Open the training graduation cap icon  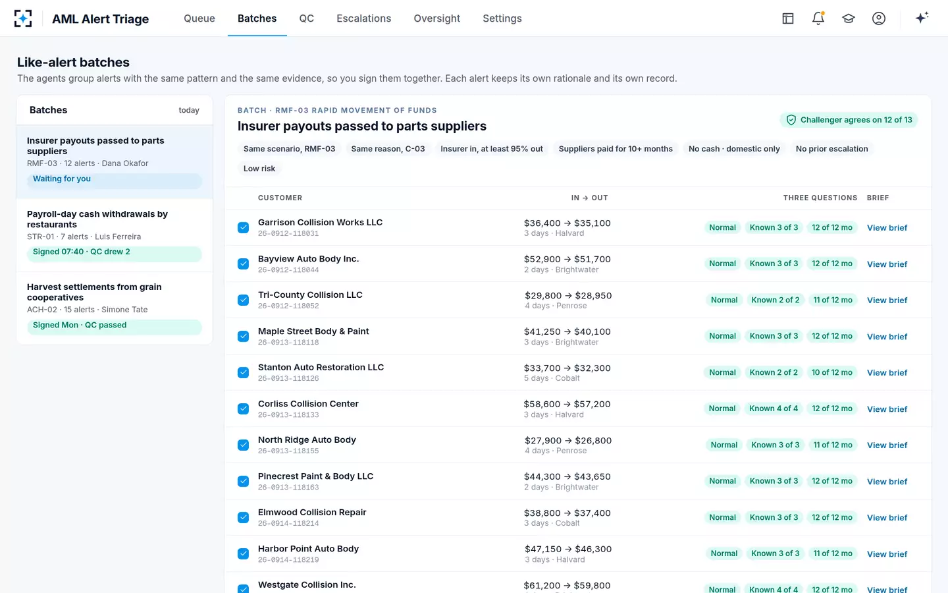[849, 18]
